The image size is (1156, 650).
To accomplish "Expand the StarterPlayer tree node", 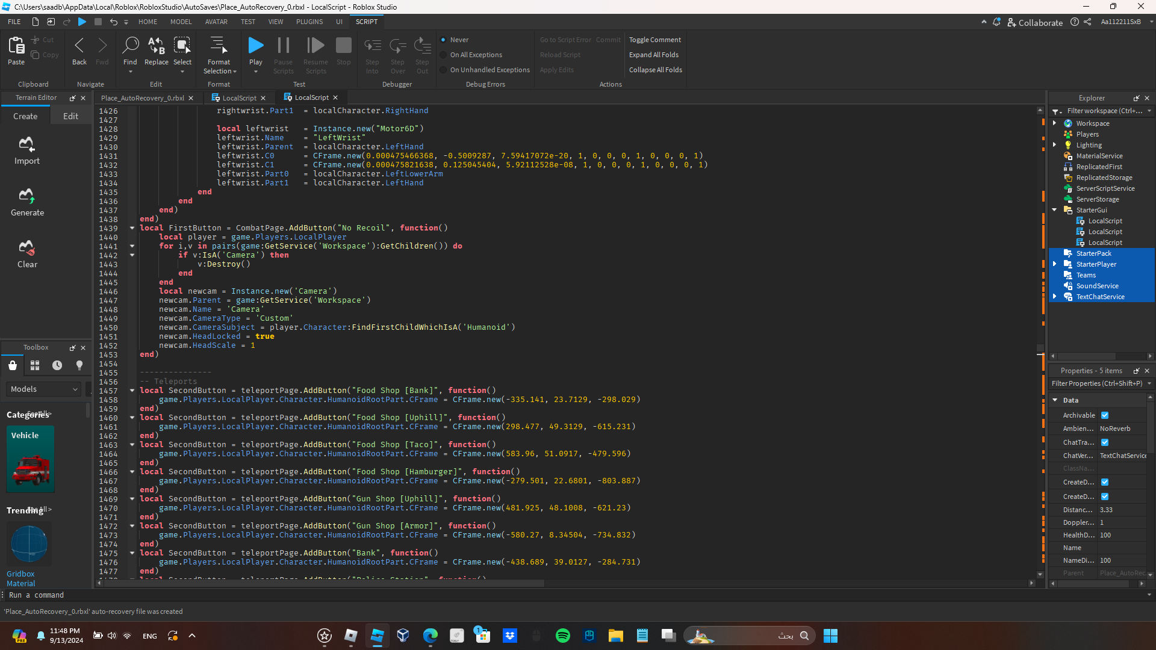I will pyautogui.click(x=1055, y=264).
